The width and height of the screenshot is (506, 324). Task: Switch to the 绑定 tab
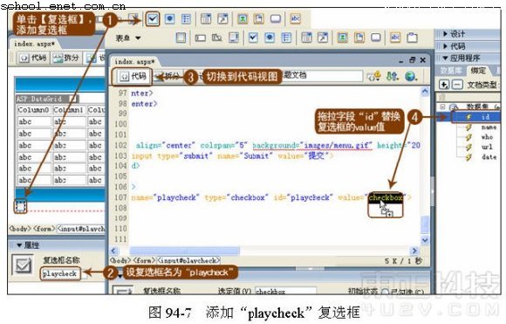[478, 71]
